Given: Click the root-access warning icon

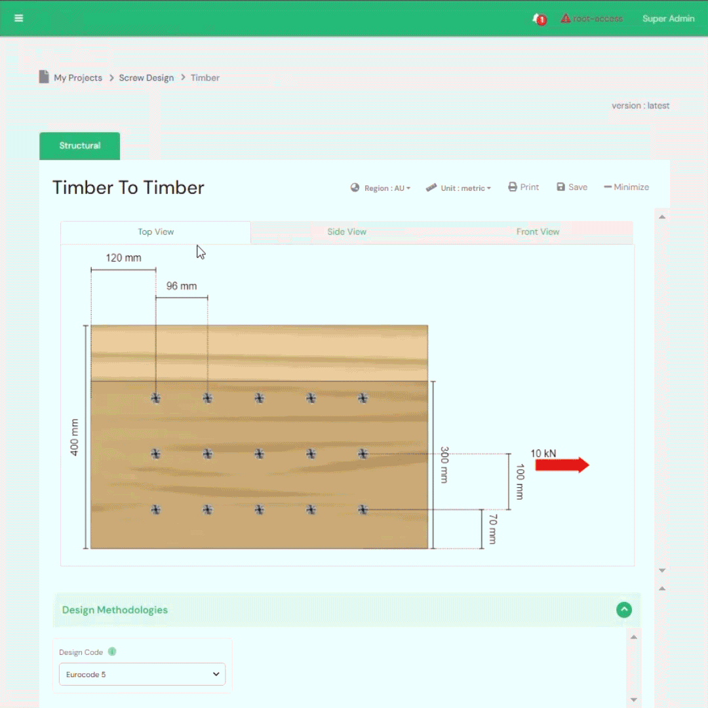Looking at the screenshot, I should [x=565, y=18].
